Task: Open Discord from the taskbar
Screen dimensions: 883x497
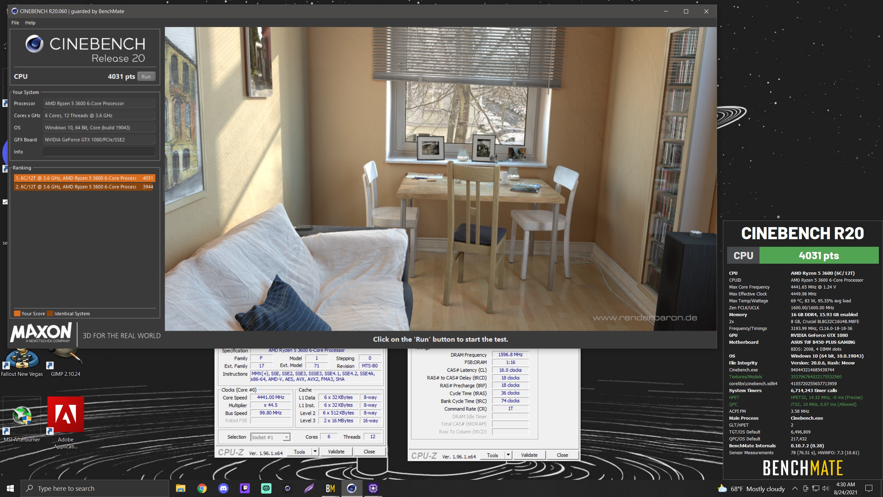Action: (x=224, y=488)
